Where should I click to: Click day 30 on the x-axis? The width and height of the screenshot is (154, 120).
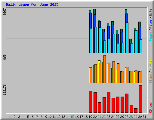[x=140, y=117]
